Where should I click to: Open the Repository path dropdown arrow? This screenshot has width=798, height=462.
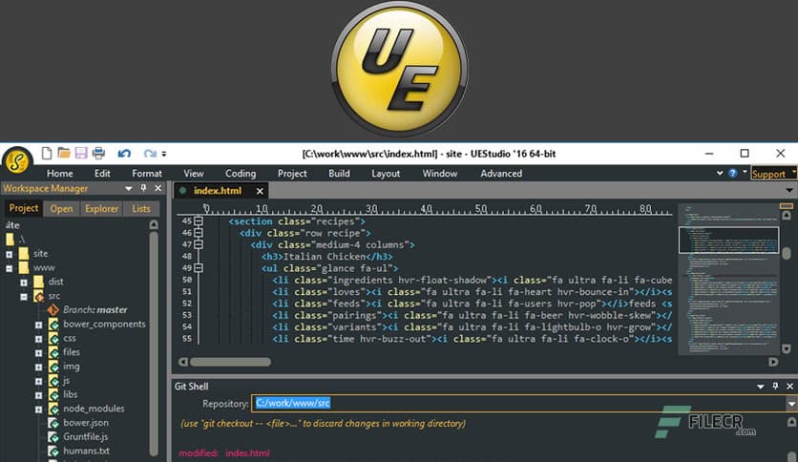[791, 404]
